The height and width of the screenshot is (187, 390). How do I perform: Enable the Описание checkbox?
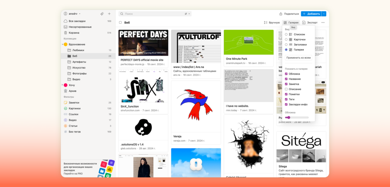(286, 89)
